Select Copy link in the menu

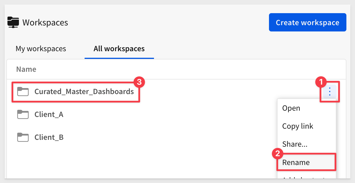298,126
